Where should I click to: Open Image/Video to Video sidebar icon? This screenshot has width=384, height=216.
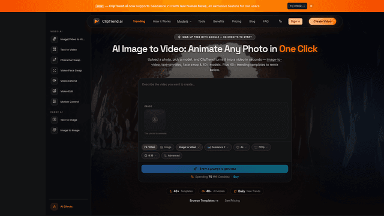55,39
